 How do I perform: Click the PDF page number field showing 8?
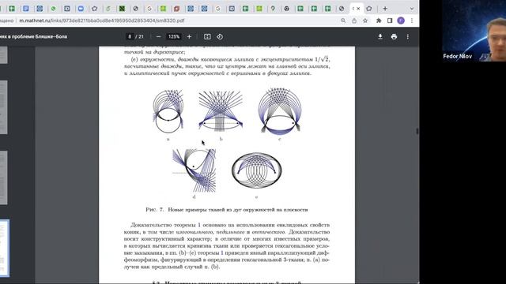(130, 37)
